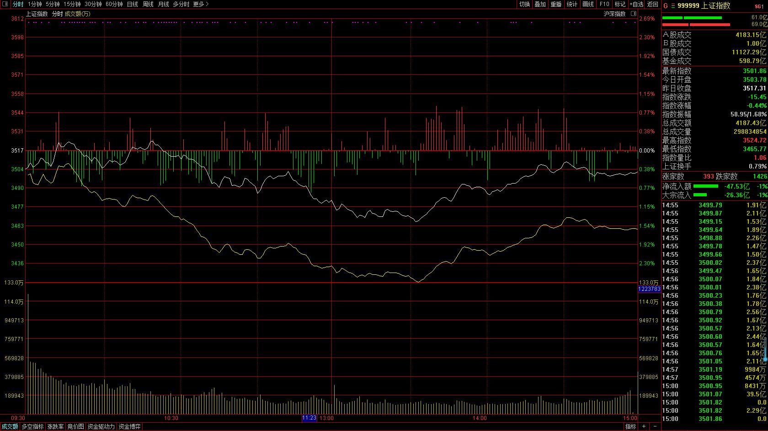Select the 30分钟 period tab
The image size is (768, 431).
pyautogui.click(x=93, y=4)
